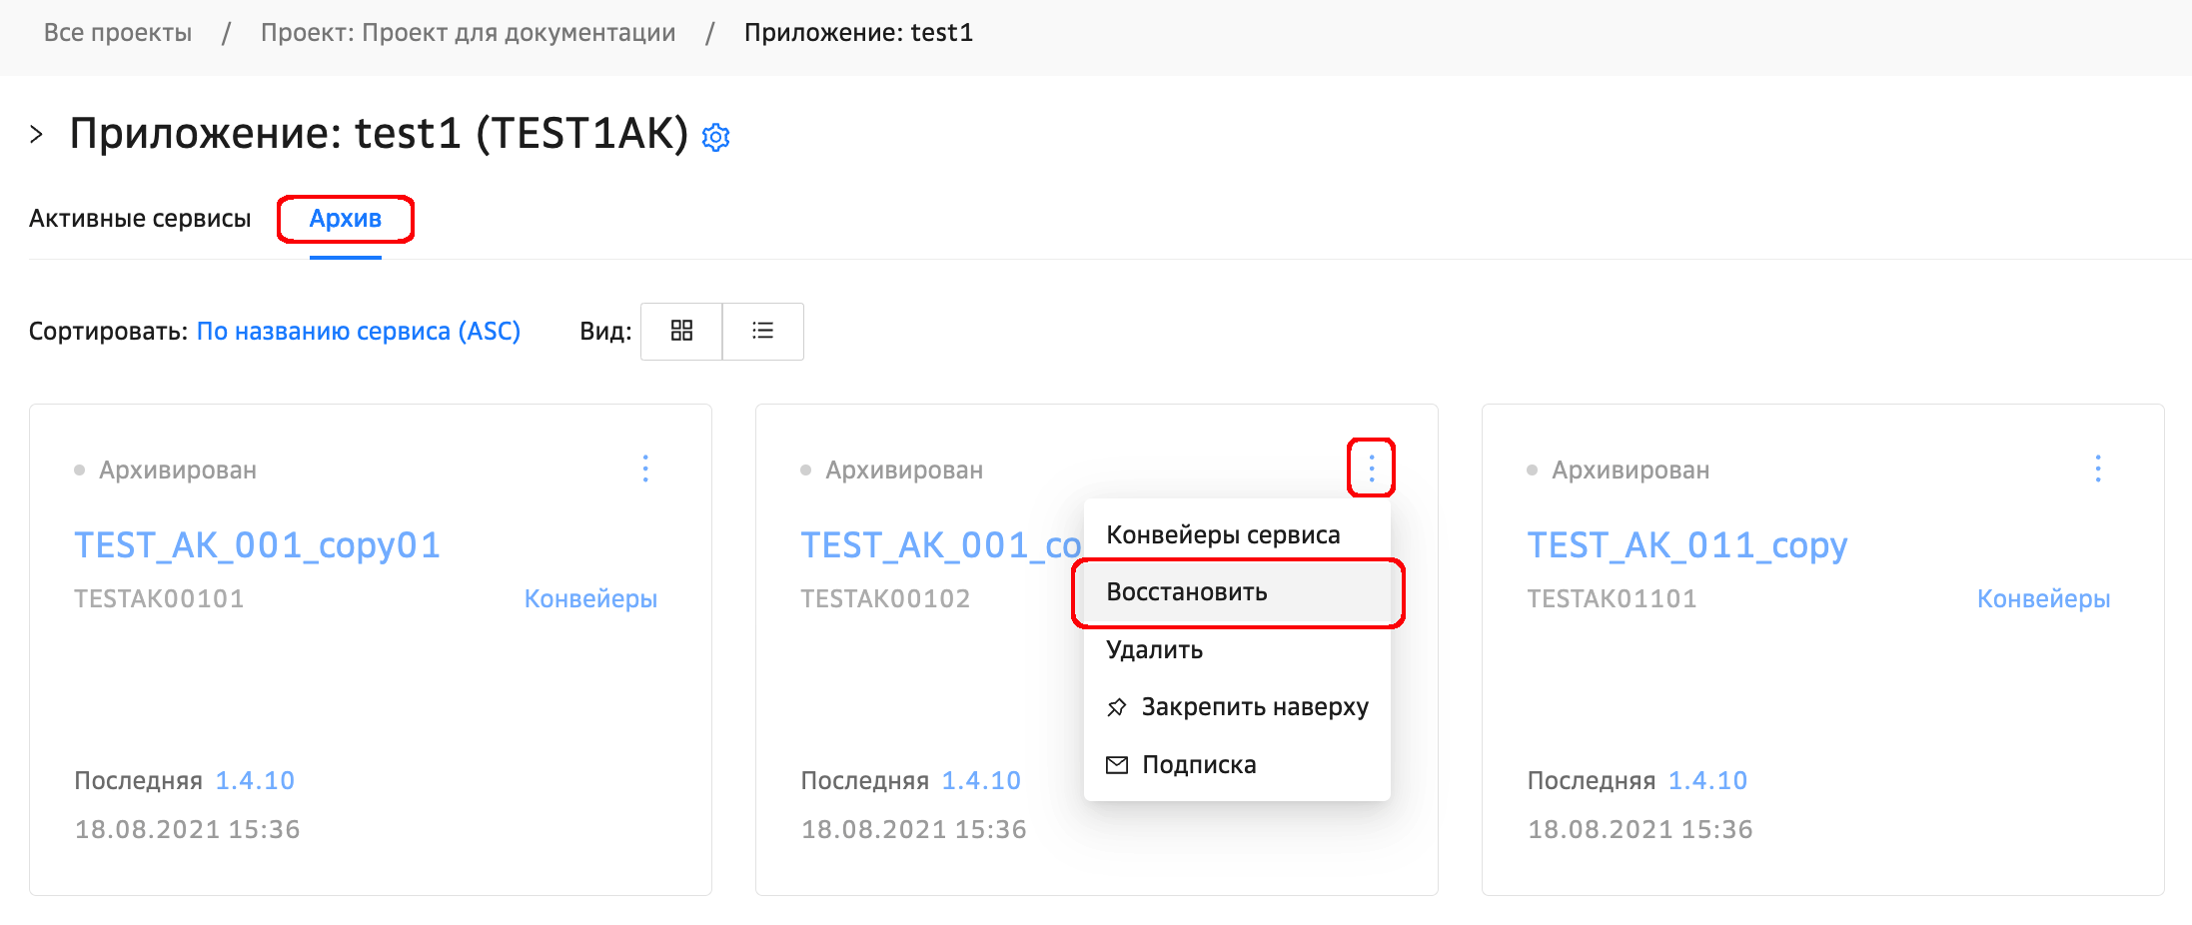This screenshot has height=925, width=2192.
Task: Open three-dot menu on TEST_AK_001_copy01 card
Action: click(x=645, y=468)
